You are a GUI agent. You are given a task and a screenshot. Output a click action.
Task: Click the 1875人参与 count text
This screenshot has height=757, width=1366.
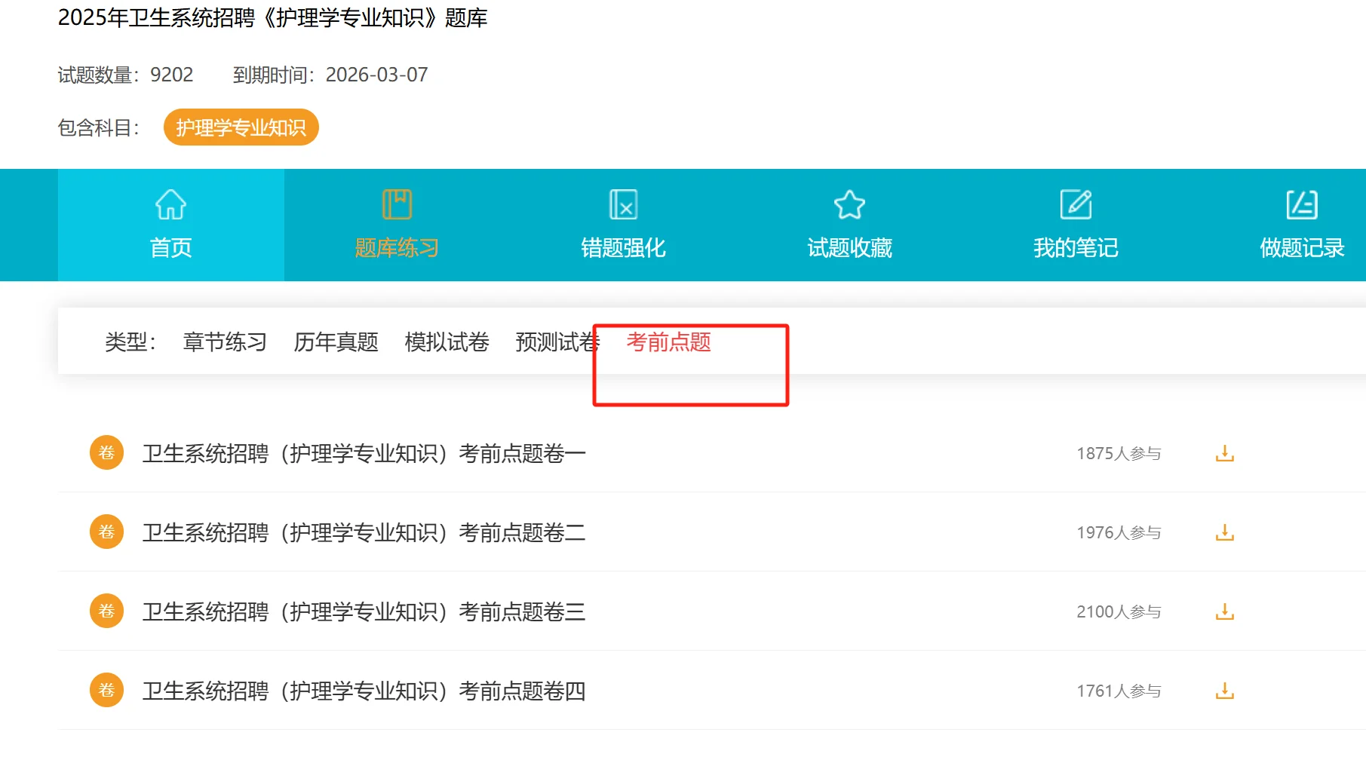1119,453
